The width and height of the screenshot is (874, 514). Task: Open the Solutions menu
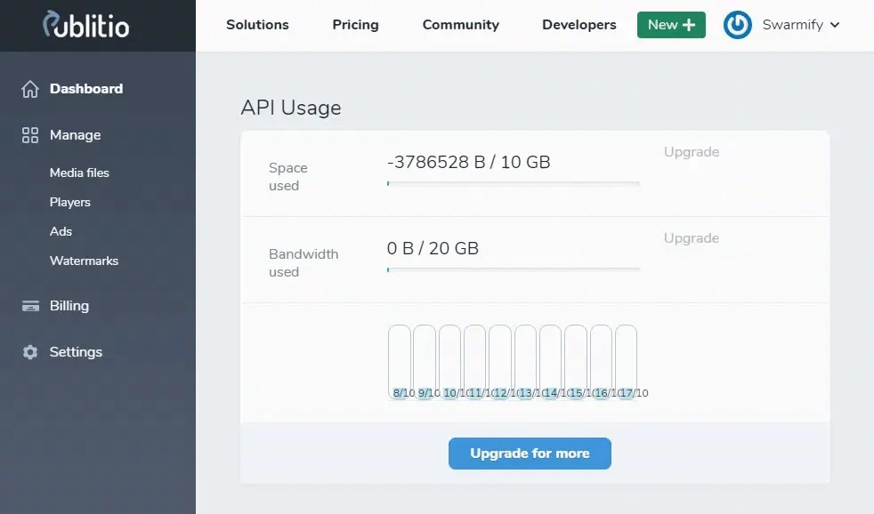[257, 25]
